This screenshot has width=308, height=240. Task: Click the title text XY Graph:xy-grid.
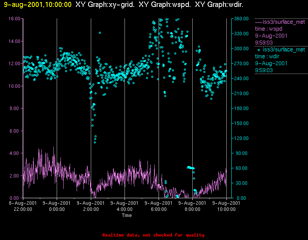tap(105, 5)
